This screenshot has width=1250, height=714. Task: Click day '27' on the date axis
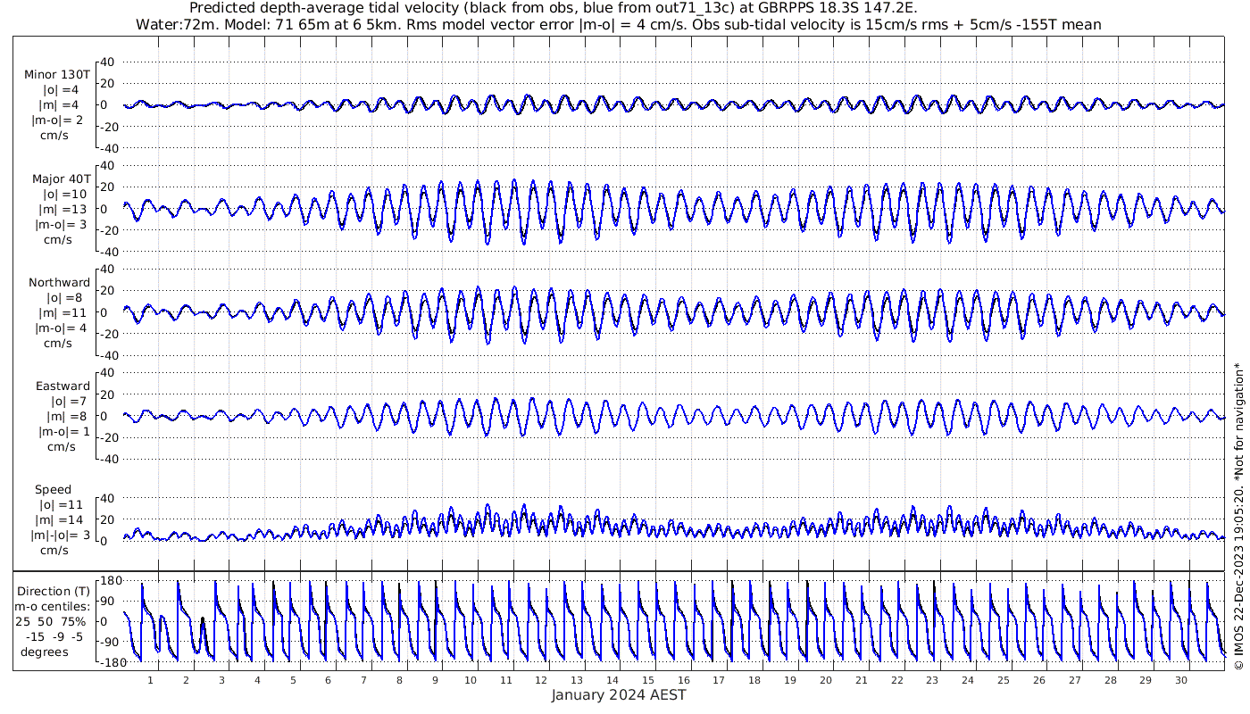[1075, 680]
